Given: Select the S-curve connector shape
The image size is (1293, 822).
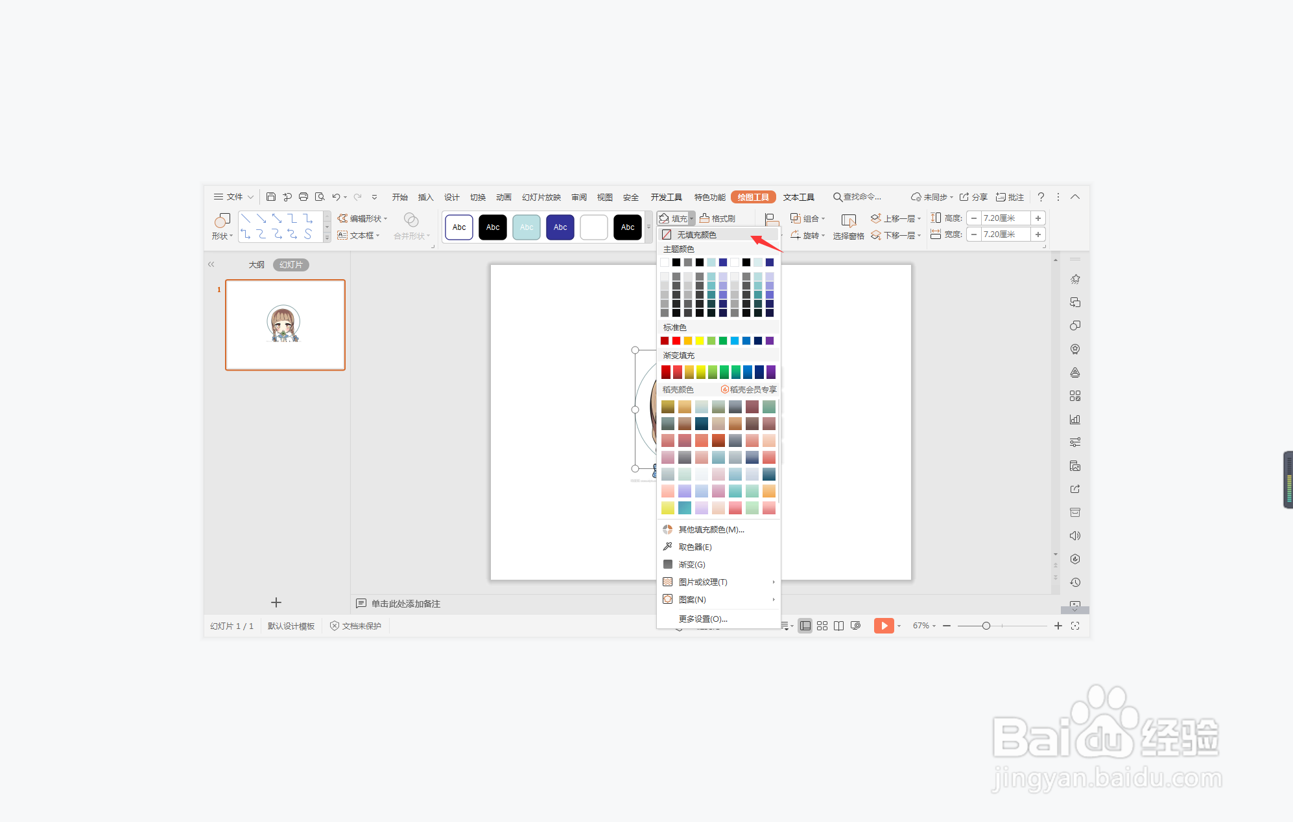Looking at the screenshot, I should click(308, 234).
